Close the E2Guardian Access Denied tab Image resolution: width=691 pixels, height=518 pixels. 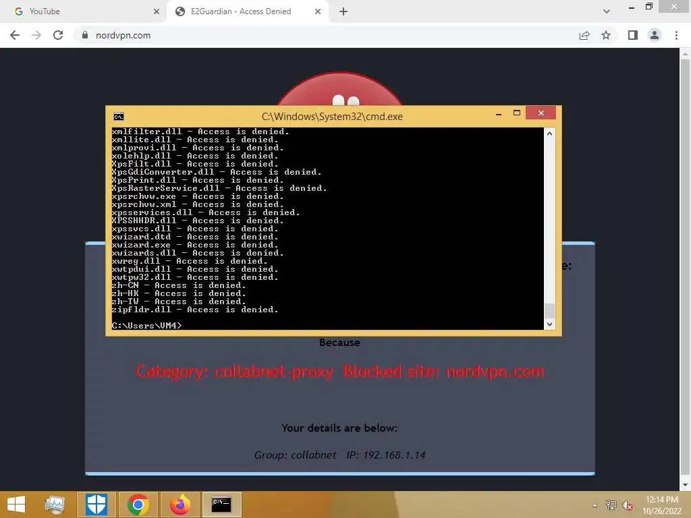318,11
